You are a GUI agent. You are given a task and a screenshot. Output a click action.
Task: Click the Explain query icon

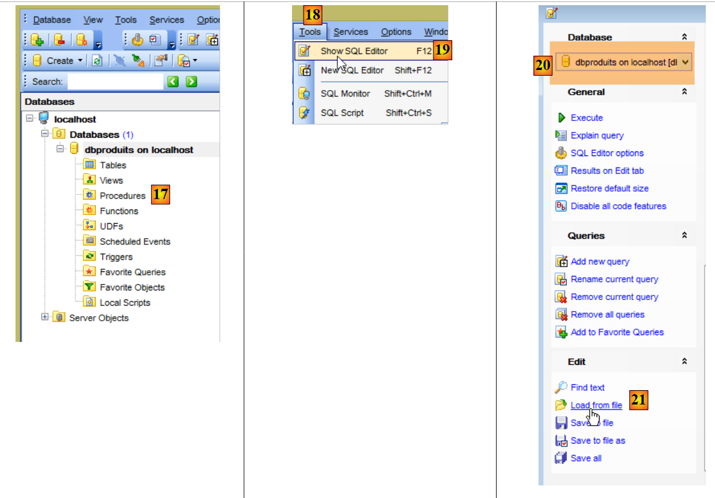[562, 135]
